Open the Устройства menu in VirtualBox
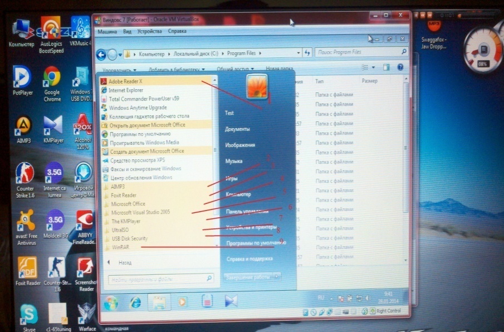504x332 pixels. click(x=149, y=31)
